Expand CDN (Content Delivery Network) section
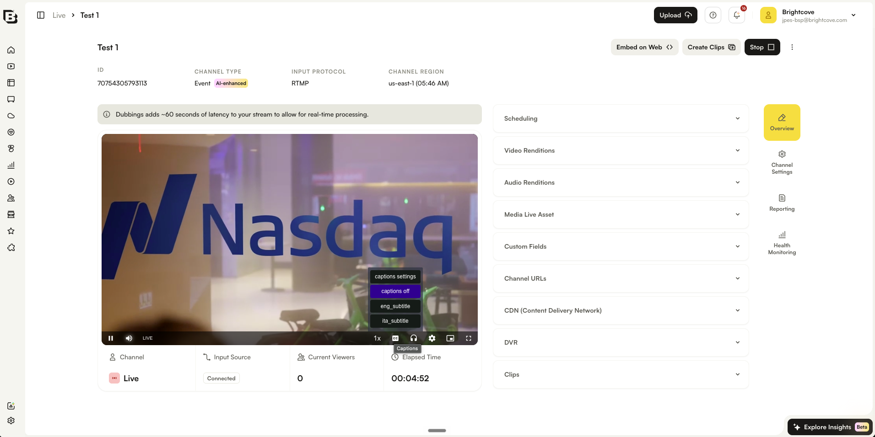 [621, 310]
